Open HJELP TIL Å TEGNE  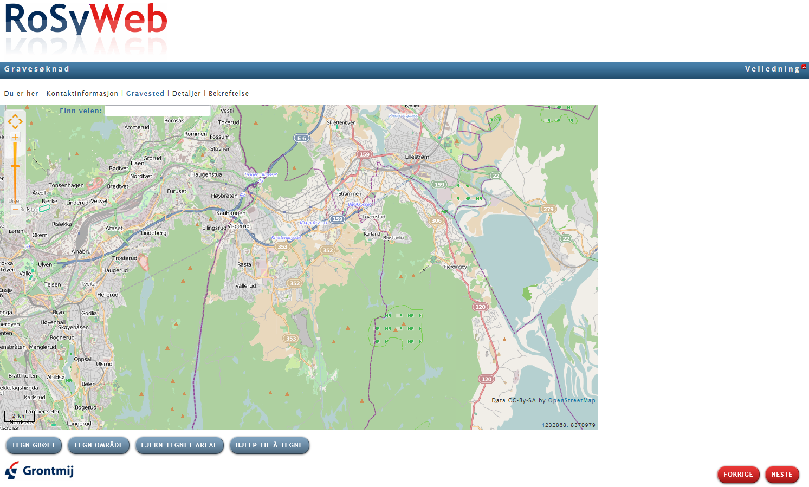[x=269, y=445]
